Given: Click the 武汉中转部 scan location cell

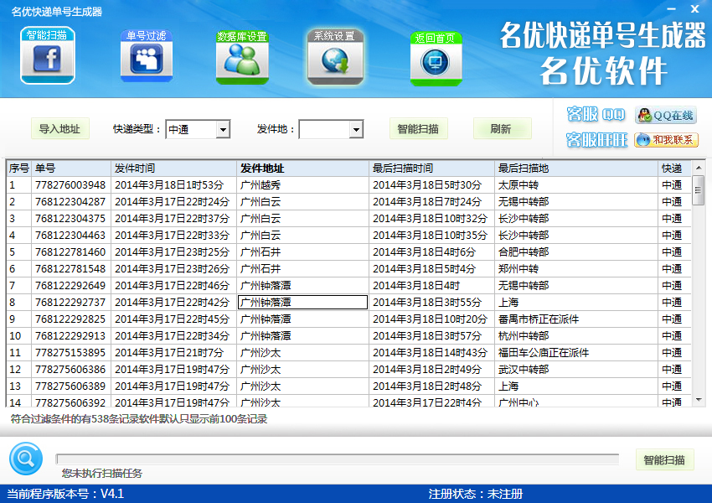Looking at the screenshot, I should tap(576, 370).
